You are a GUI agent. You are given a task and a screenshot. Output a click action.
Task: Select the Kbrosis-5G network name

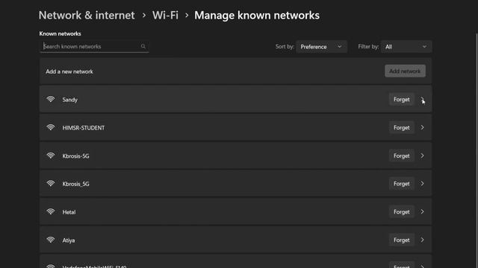pos(75,156)
